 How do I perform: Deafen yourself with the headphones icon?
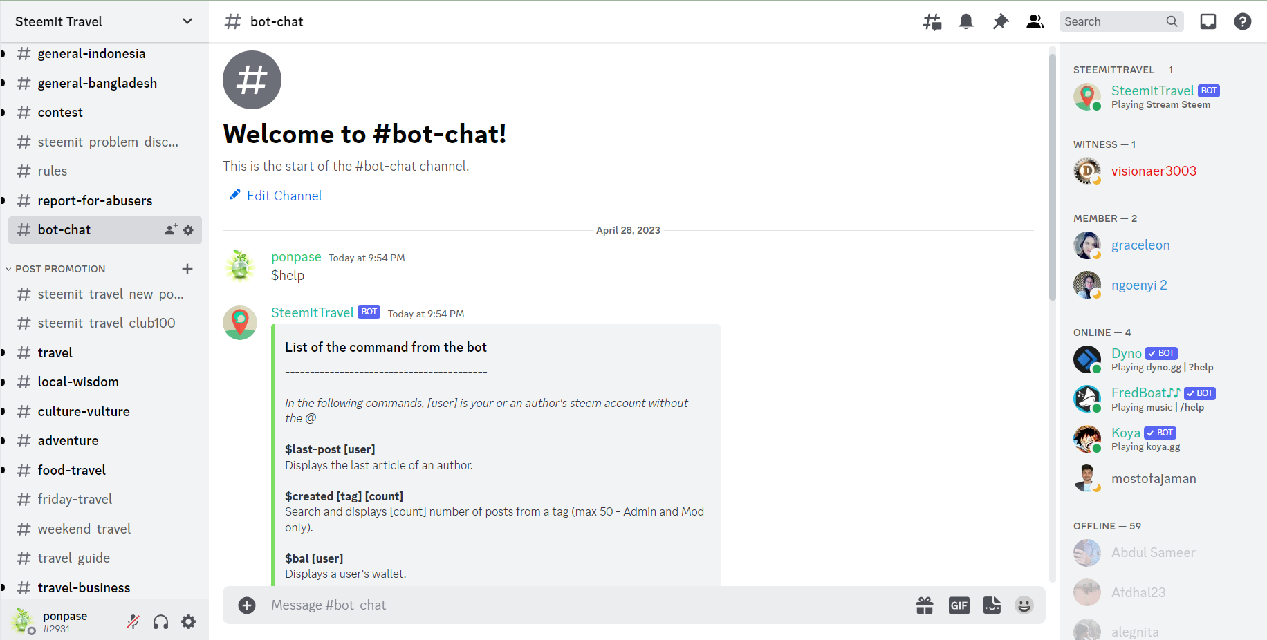point(160,621)
